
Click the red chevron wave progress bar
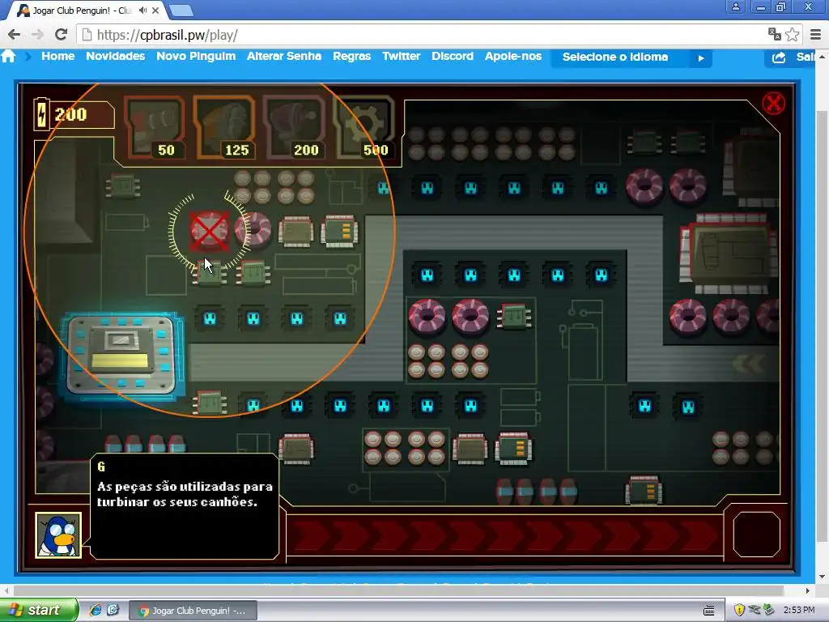click(505, 535)
